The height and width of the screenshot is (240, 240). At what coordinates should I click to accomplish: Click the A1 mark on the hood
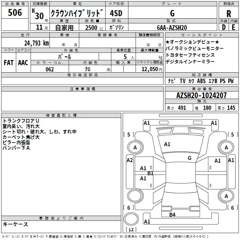(x=167, y=144)
